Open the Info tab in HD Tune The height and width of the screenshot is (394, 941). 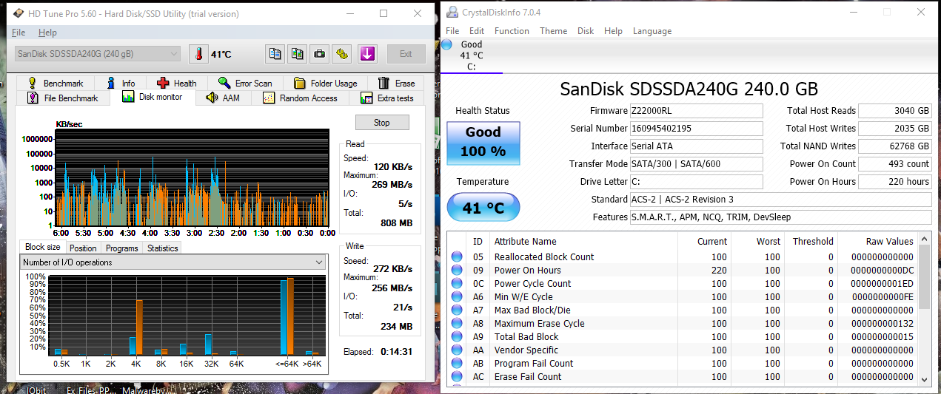121,84
